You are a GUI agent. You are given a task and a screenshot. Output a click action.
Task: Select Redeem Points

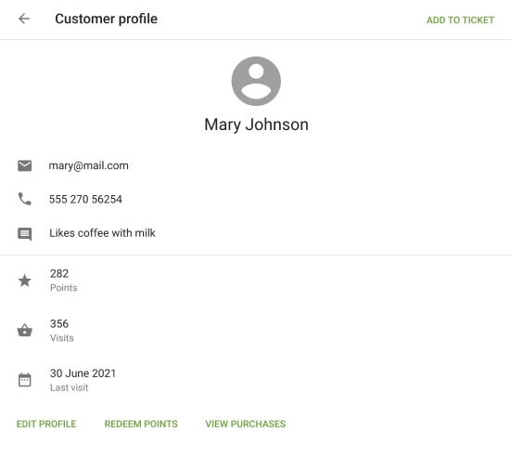tap(141, 424)
